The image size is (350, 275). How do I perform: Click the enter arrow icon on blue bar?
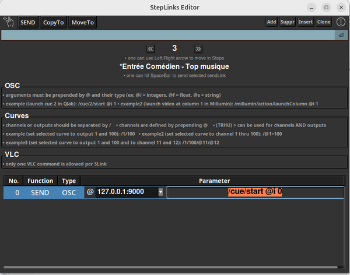341,36
